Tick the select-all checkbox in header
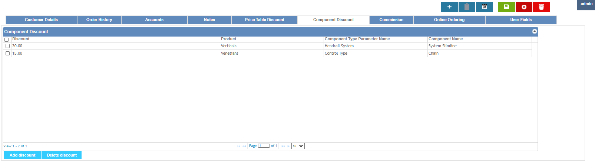The image size is (595, 168). tap(6, 40)
